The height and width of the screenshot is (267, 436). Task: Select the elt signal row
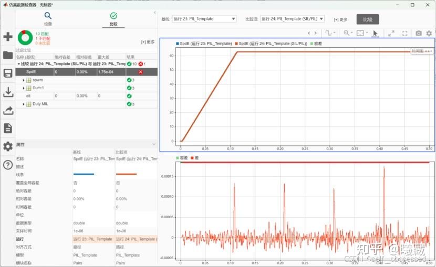87,96
